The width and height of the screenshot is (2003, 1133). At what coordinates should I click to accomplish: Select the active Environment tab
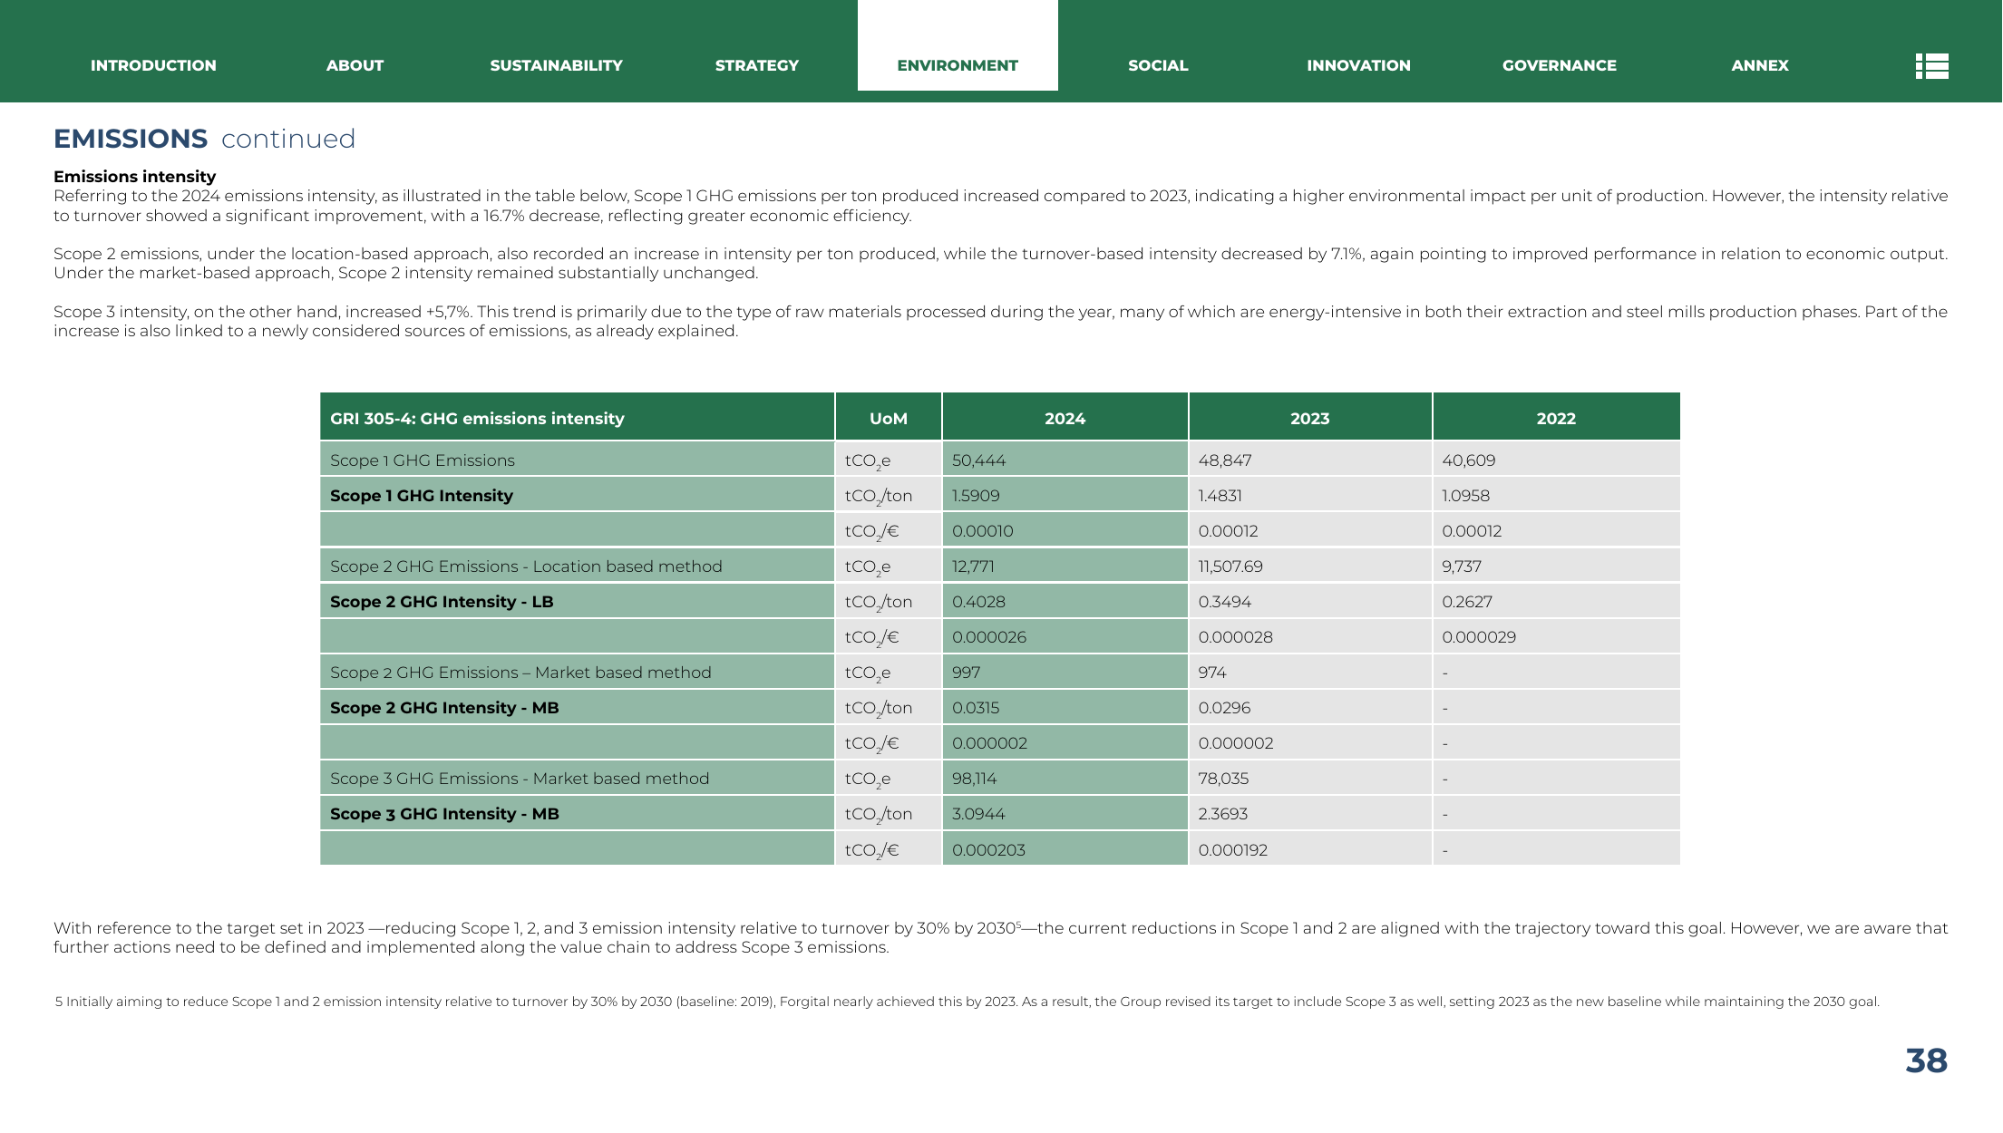(958, 65)
